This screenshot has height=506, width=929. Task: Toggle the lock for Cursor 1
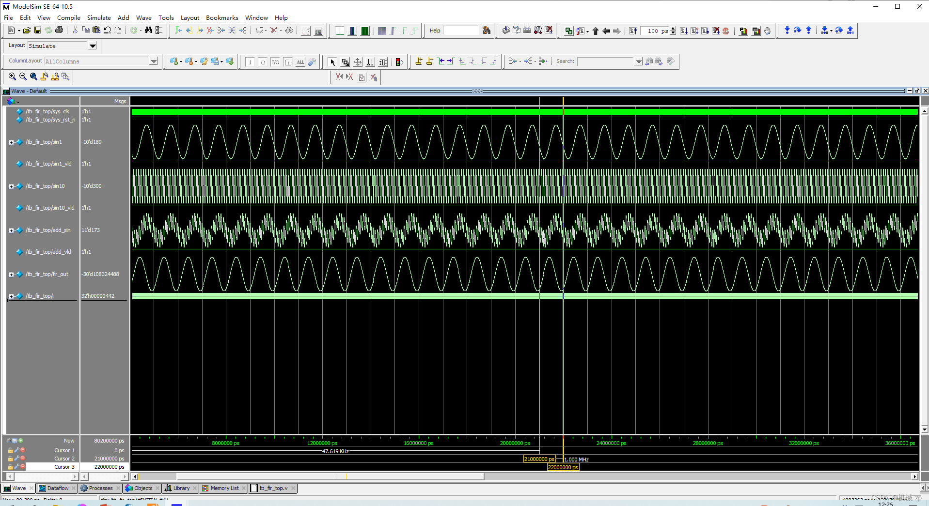[x=10, y=450]
